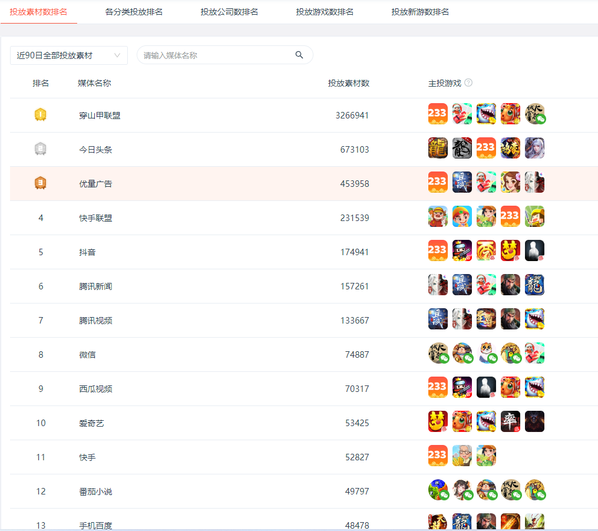Click material count 74887

click(357, 355)
